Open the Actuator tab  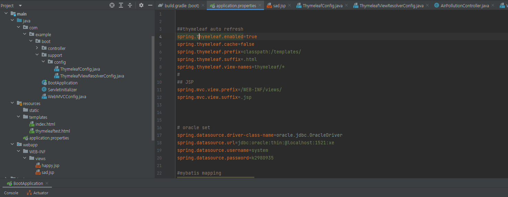tap(40, 193)
